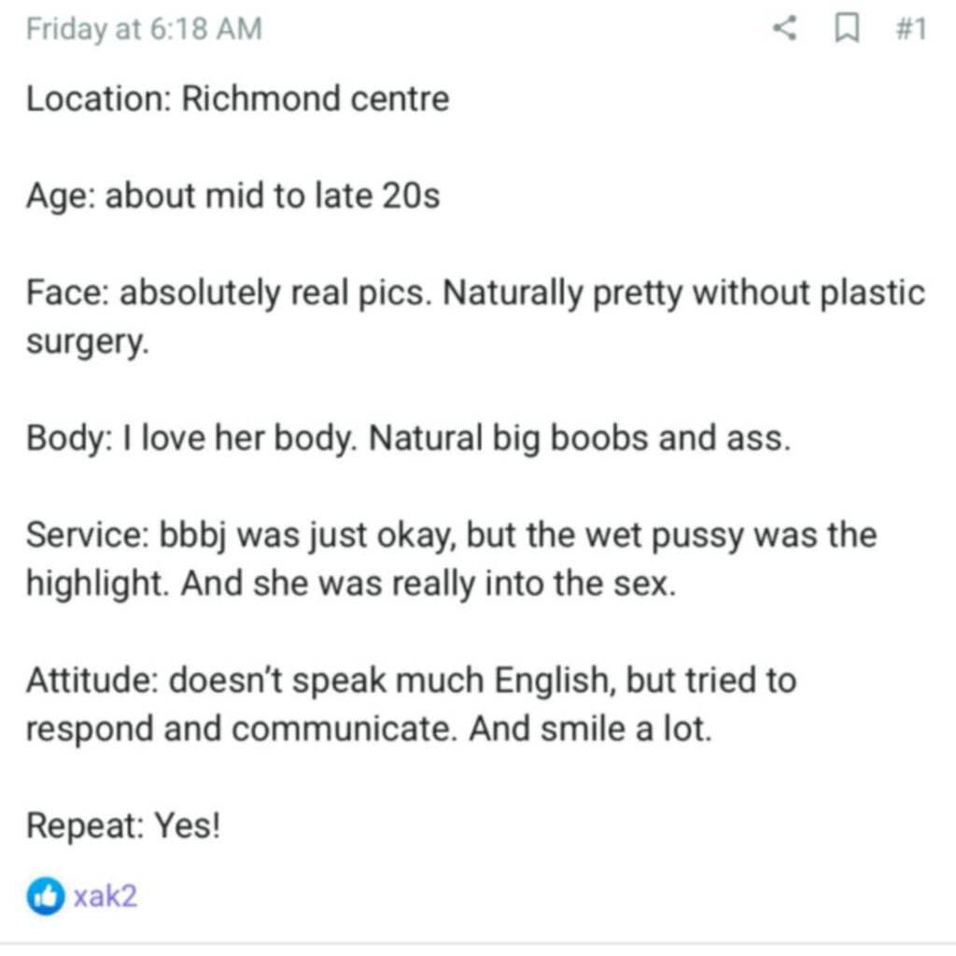Click the word 'surgery.' in the post
The width and height of the screenshot is (956, 956).
(x=87, y=343)
